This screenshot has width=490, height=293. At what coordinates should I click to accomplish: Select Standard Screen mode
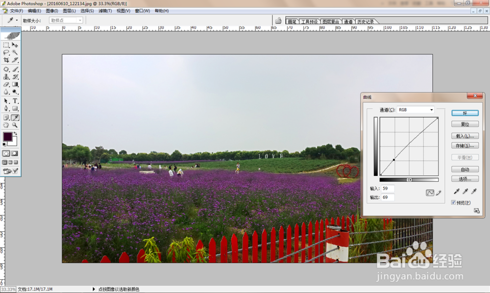pos(5,163)
